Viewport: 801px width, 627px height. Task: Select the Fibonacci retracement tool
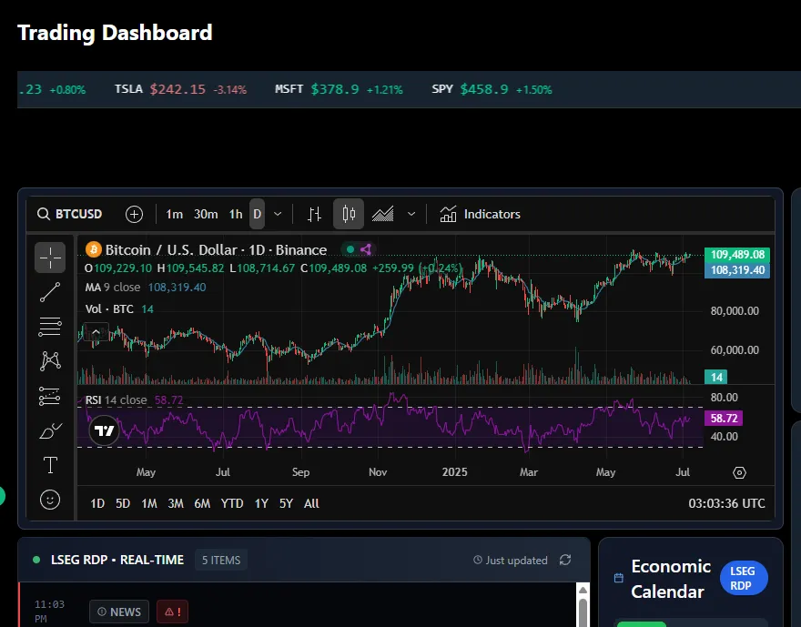tap(50, 327)
